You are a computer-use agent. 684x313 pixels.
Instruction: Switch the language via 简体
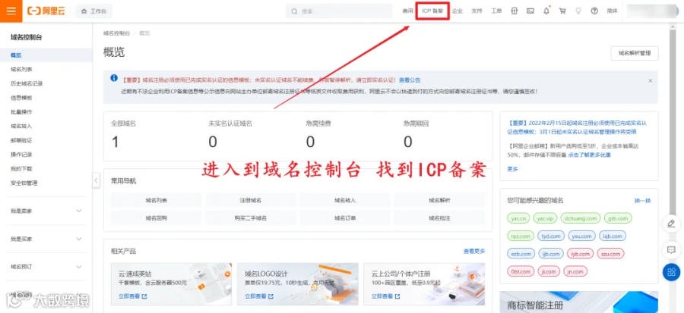click(612, 11)
